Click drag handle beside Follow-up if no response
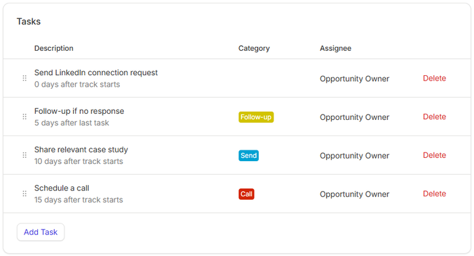 (24, 116)
